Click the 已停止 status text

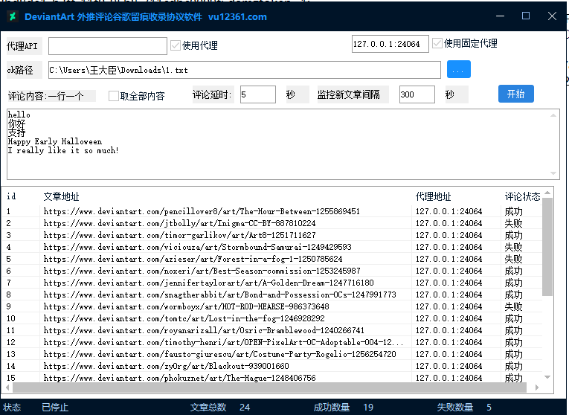click(55, 408)
